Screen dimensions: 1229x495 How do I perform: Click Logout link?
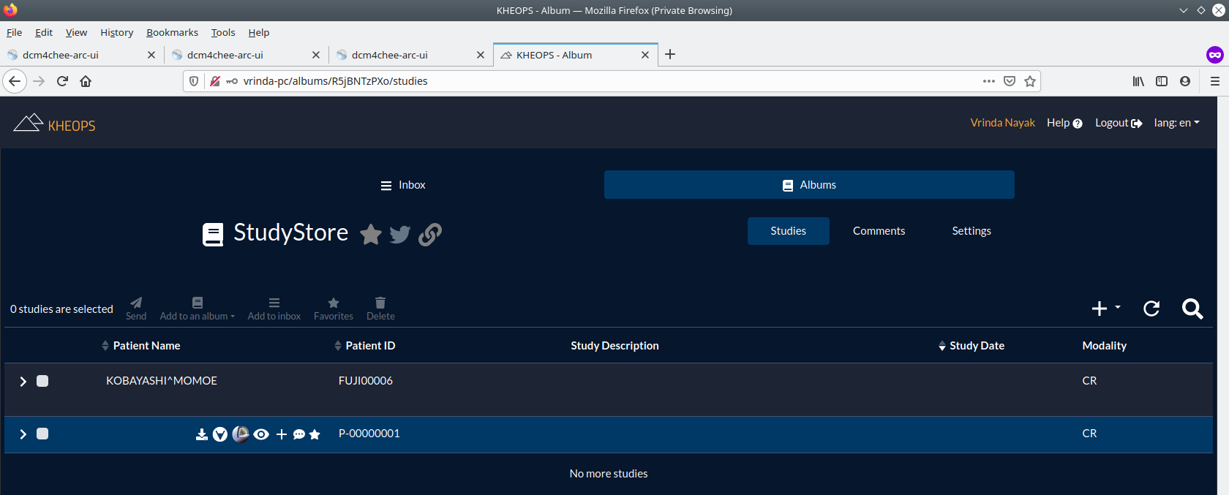pos(1119,123)
